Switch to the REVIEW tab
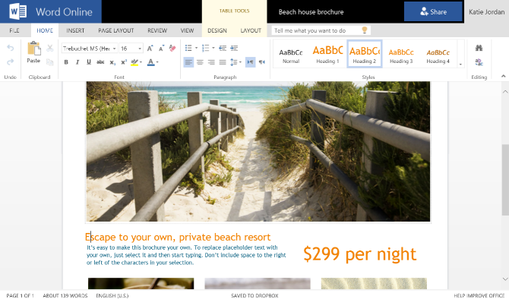The height and width of the screenshot is (299, 509). [157, 30]
